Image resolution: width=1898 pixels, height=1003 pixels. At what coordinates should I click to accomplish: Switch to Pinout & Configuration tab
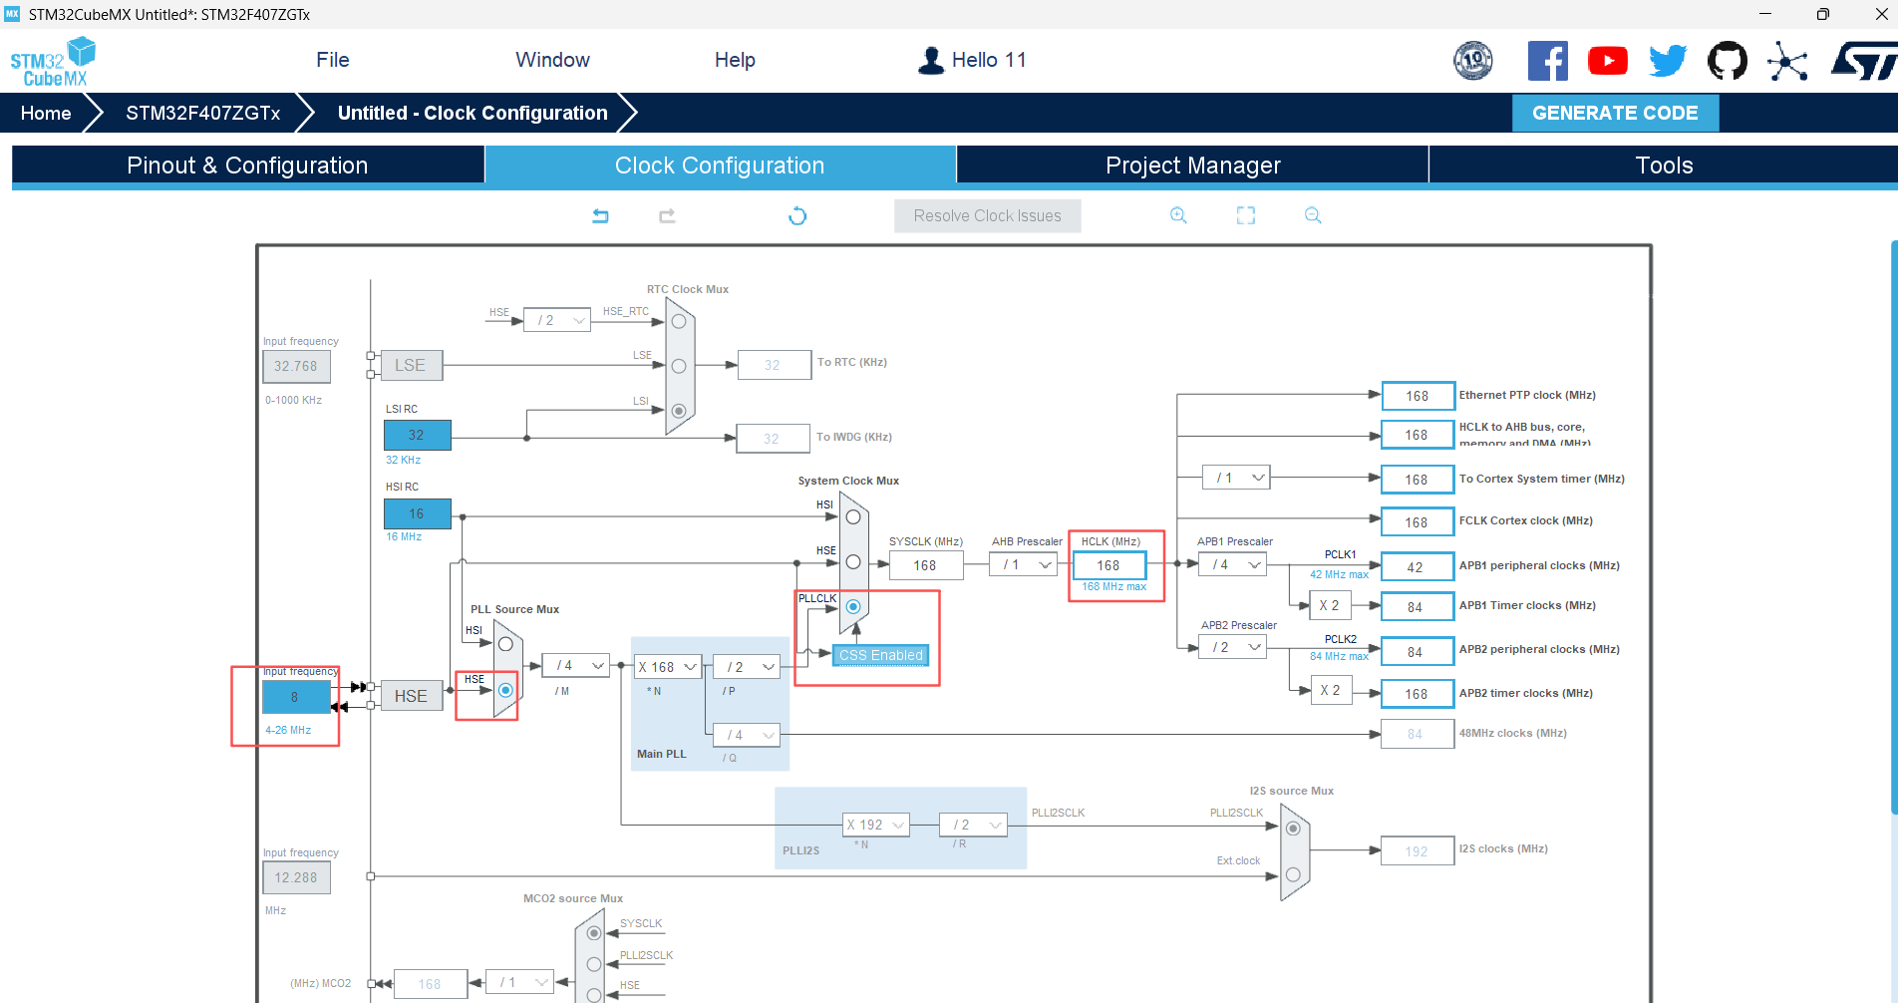(x=248, y=166)
